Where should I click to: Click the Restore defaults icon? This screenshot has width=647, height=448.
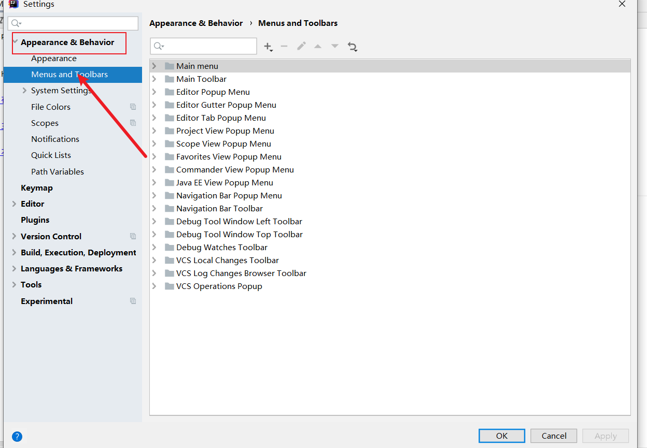coord(353,47)
